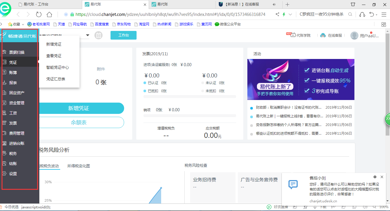Open 微信公众平台 bookmark
Viewport: 390px width, 211px height.
(228, 24)
